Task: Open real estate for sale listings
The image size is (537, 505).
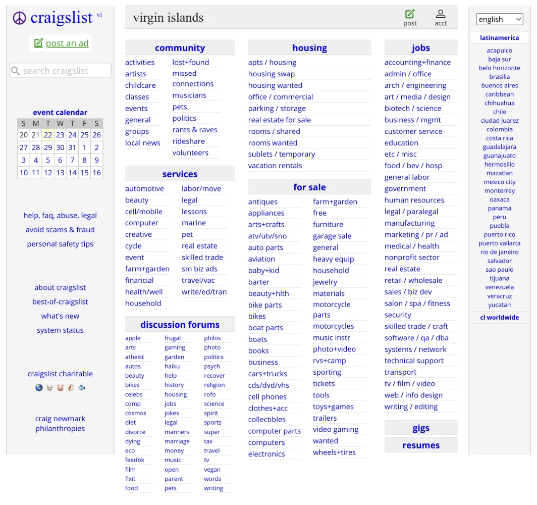Action: [x=280, y=120]
